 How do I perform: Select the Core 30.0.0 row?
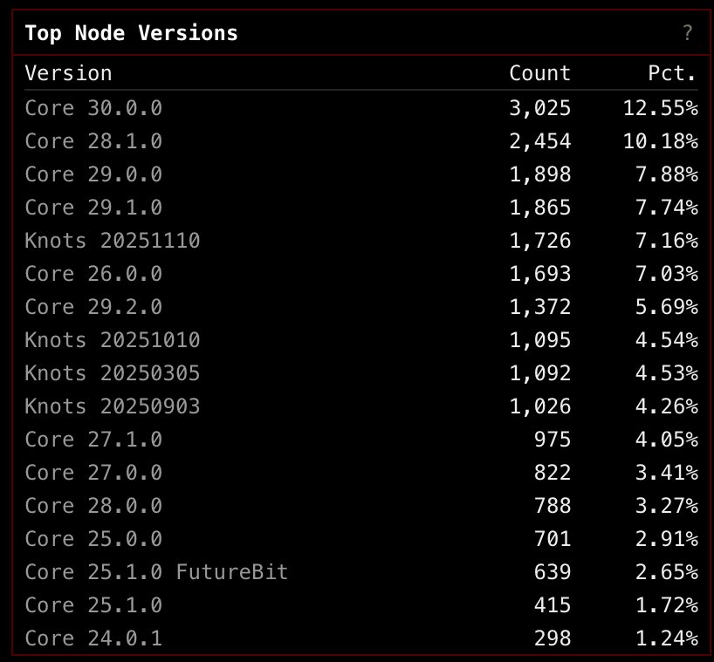point(361,108)
